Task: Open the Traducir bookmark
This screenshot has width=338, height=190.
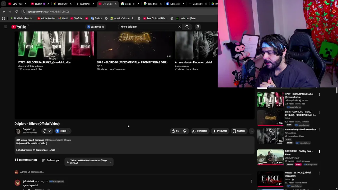Action: click(x=96, y=18)
